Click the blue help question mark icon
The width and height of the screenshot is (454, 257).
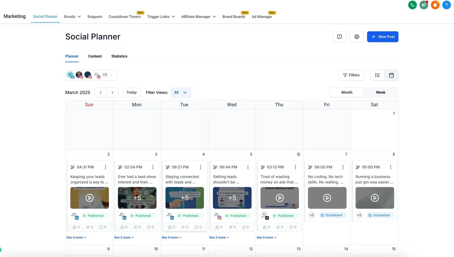coord(446,5)
